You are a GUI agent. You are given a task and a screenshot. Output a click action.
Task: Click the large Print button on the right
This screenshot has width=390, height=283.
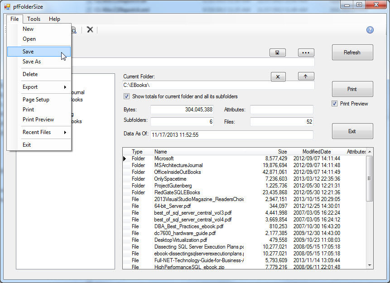[x=352, y=89]
